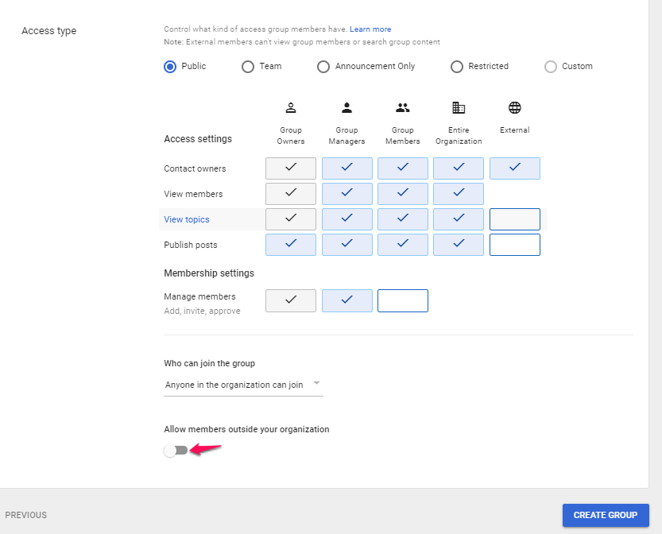Enable View topics for External
Viewport: 662px width, 534px height.
pos(515,219)
